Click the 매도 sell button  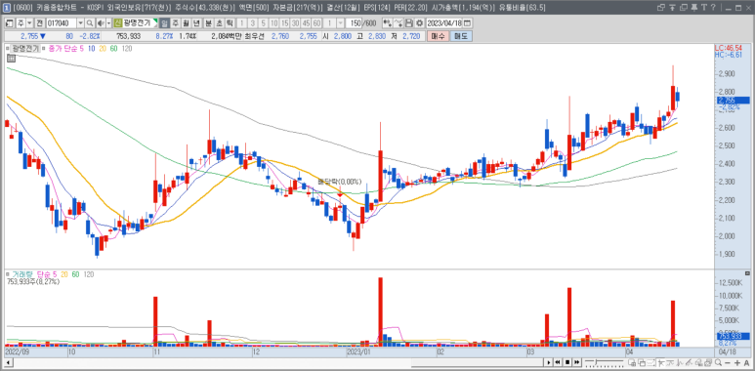(x=461, y=36)
